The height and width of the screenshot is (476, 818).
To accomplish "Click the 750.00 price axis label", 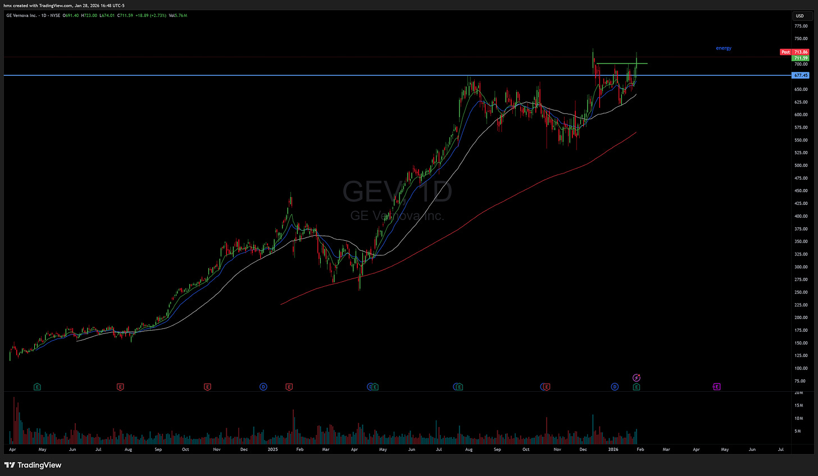I will (x=801, y=39).
